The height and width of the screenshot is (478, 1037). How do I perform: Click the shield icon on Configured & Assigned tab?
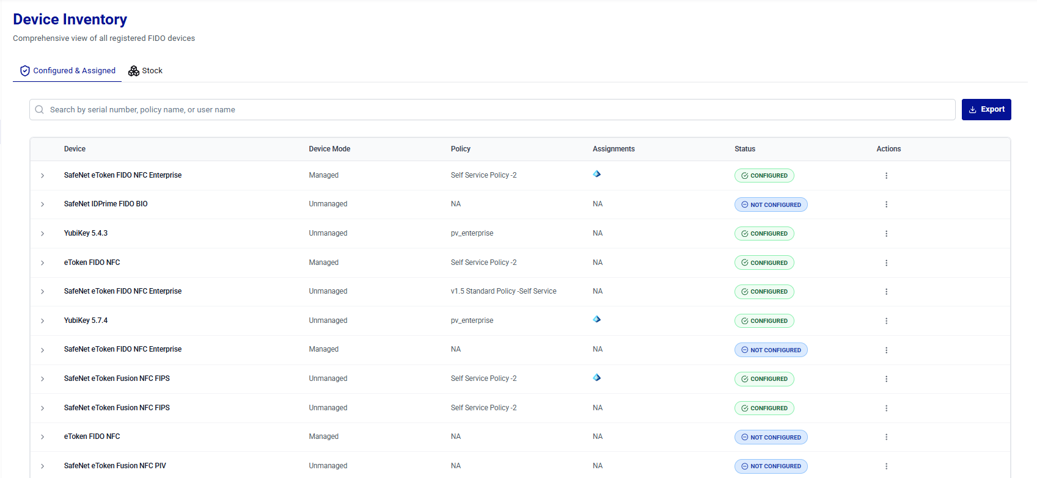tap(25, 71)
